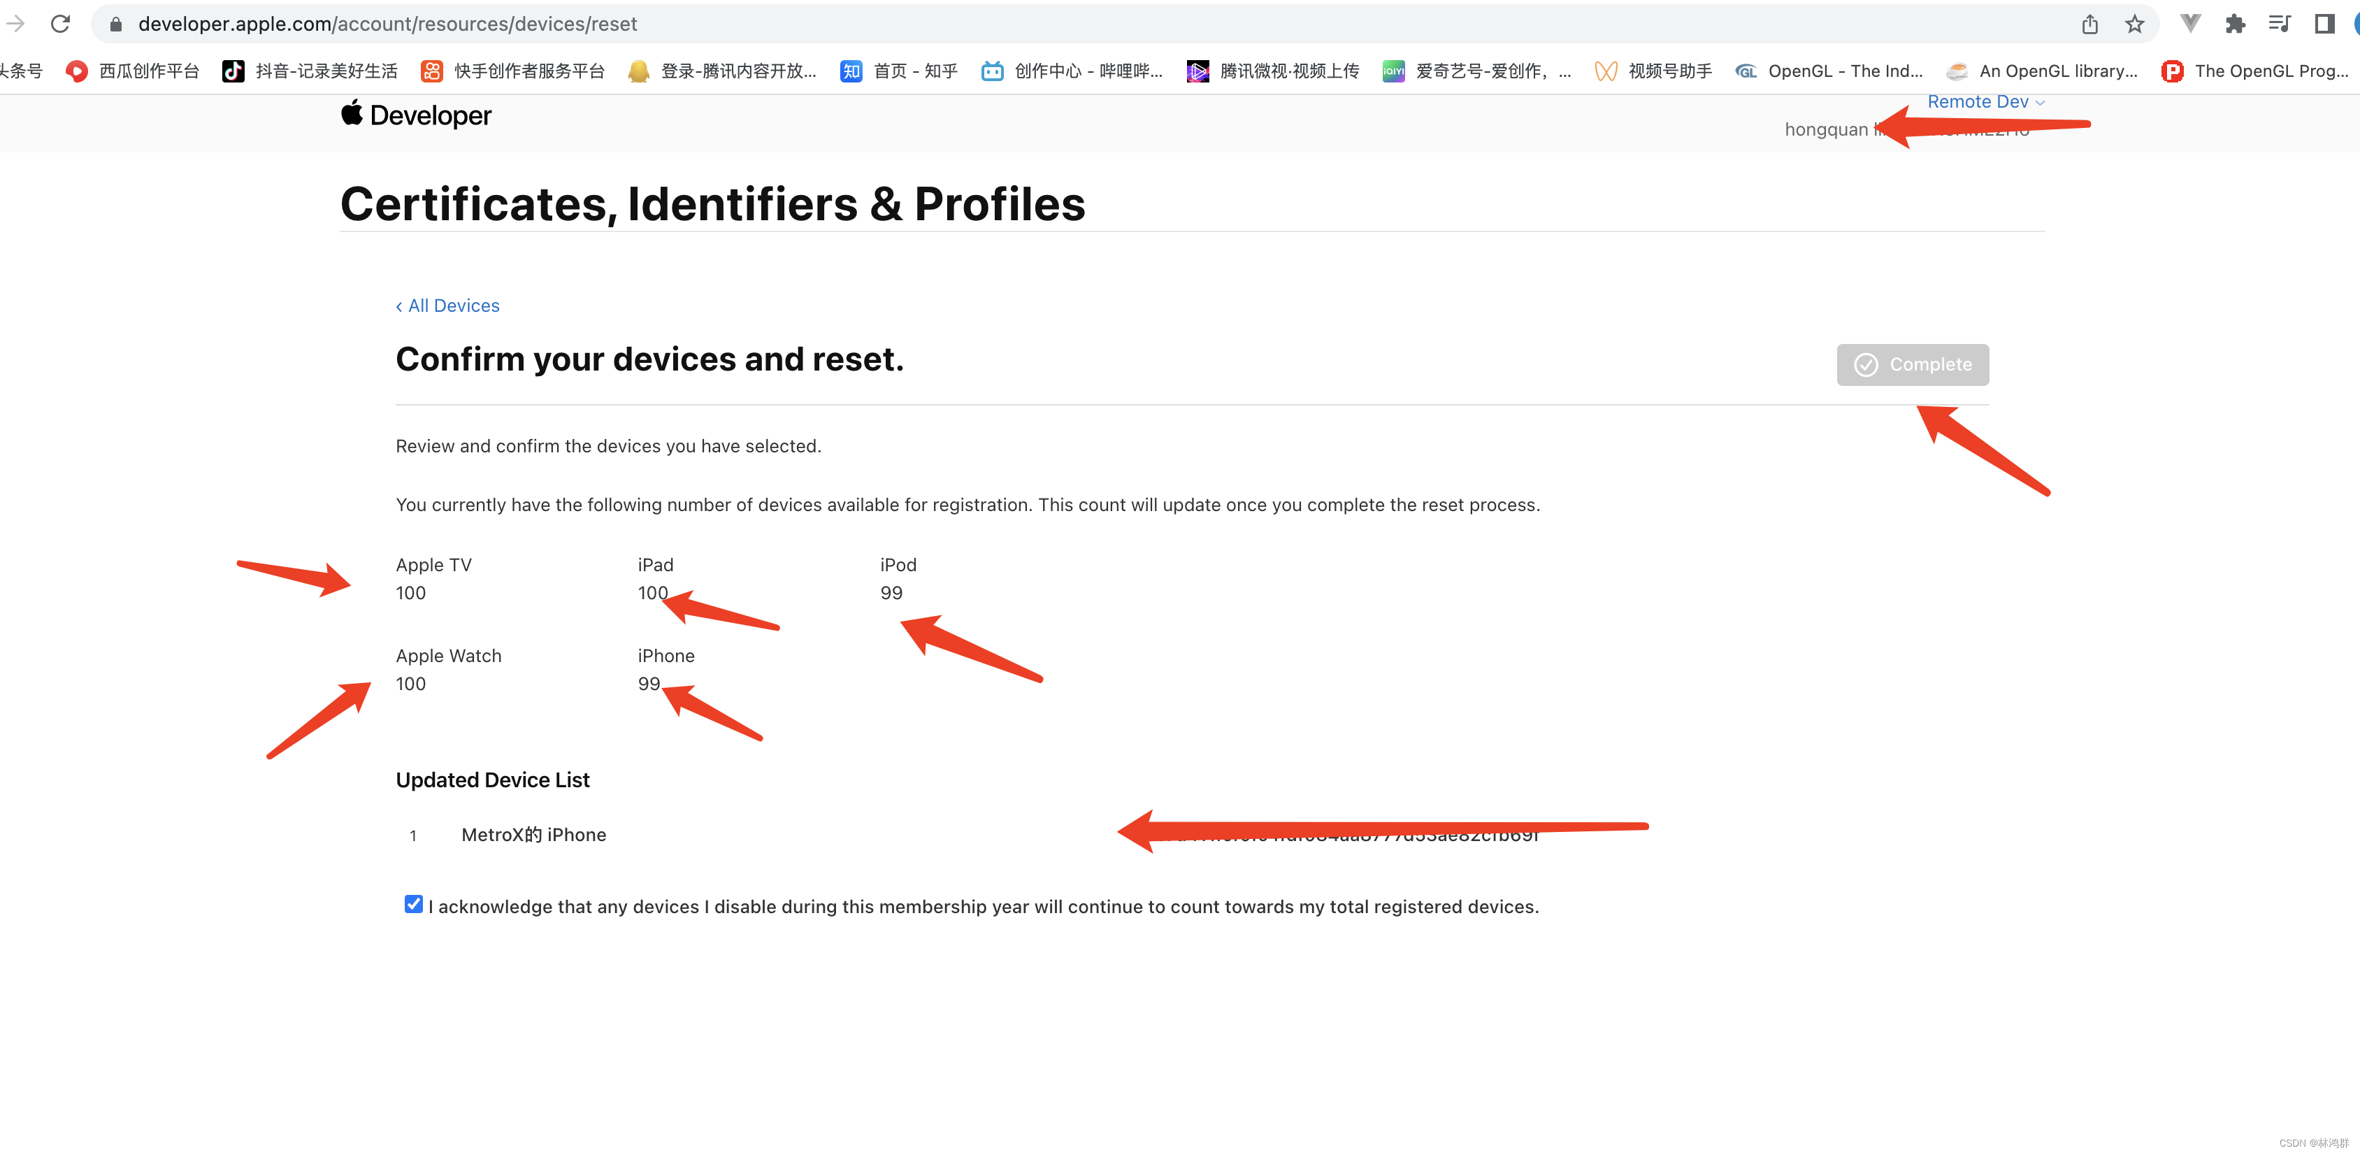
Task: Open the 腾讯微视·视频上传 bookmark
Action: (x=1274, y=71)
